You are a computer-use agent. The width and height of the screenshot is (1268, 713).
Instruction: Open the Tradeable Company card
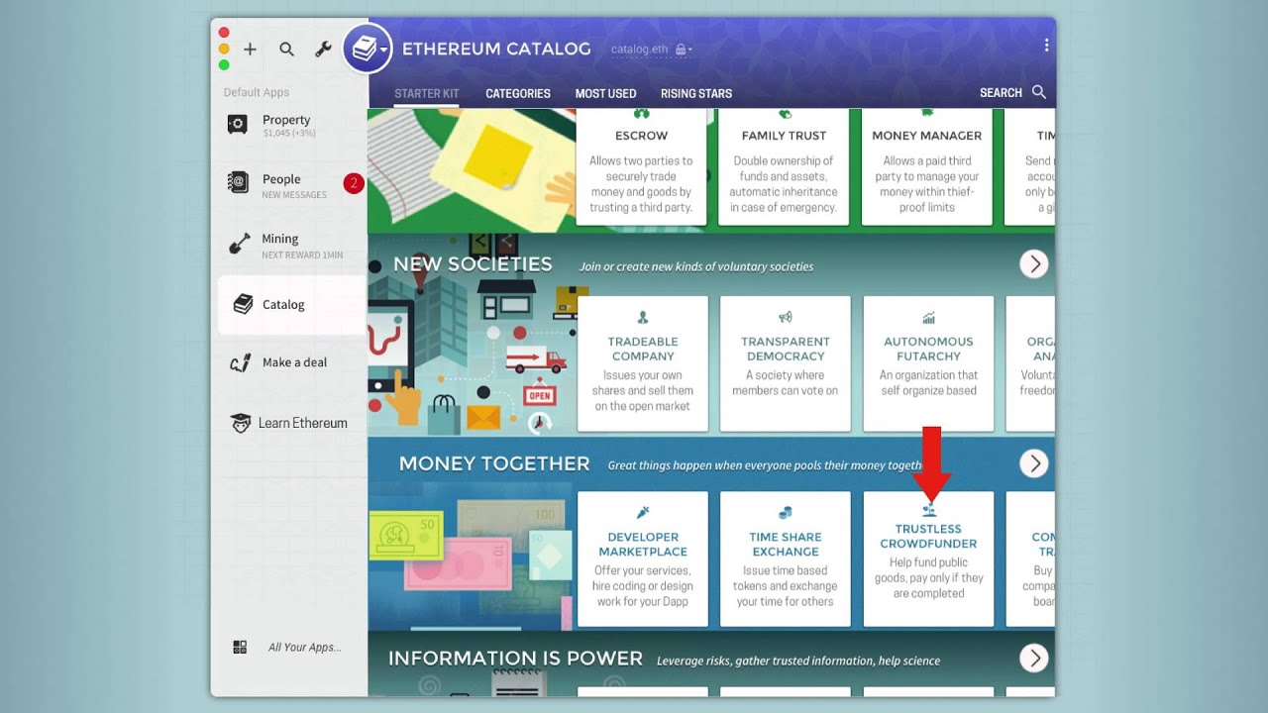[x=642, y=363]
